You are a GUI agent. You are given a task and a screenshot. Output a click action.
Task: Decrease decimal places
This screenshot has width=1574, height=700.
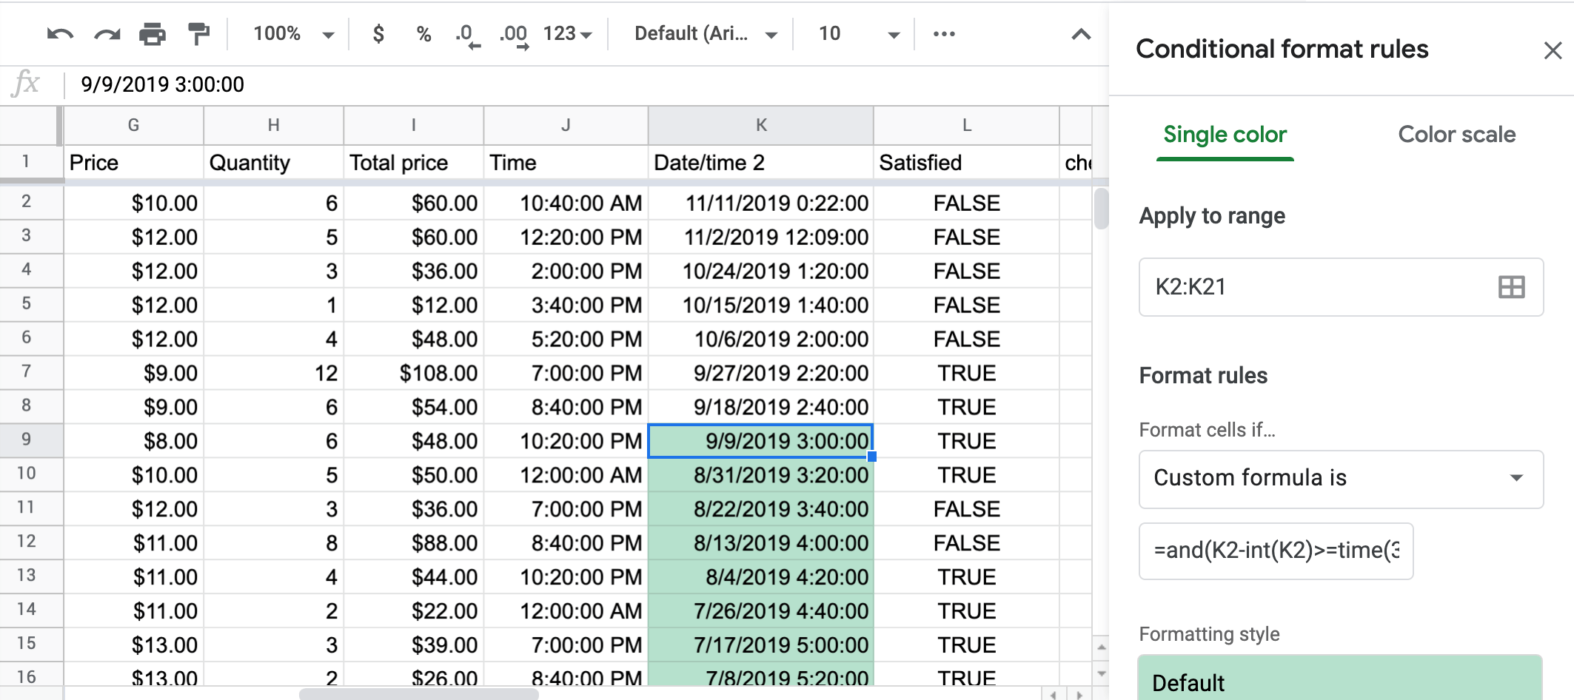coord(465,33)
